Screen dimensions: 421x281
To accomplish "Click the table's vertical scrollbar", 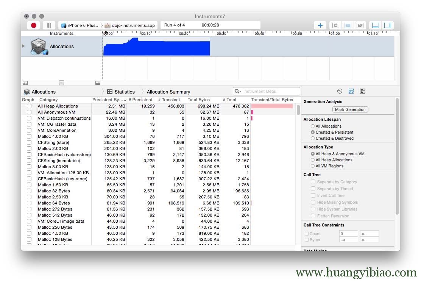I will tap(298, 110).
